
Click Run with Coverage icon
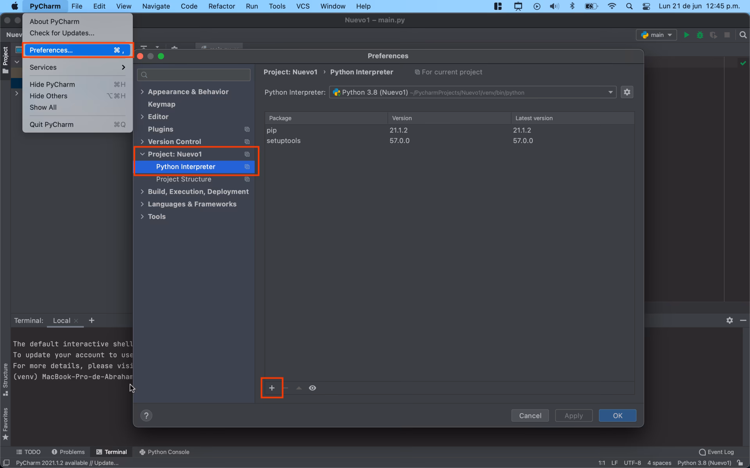coord(713,35)
